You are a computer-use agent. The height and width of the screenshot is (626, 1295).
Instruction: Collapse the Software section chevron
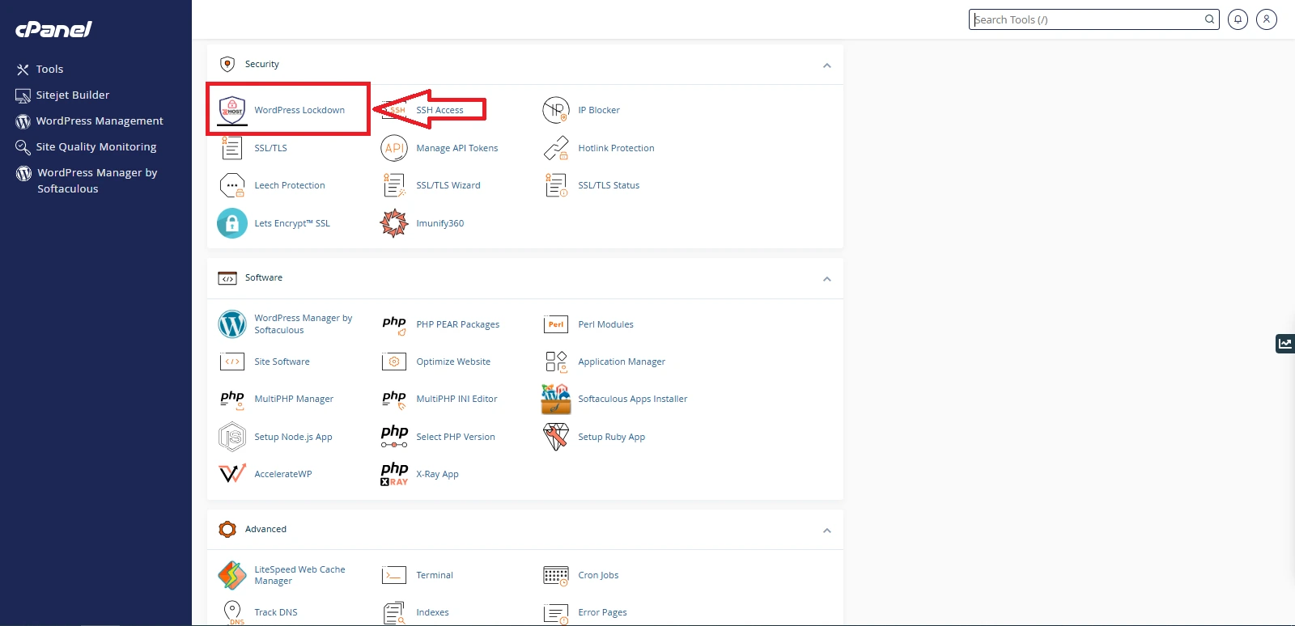[826, 279]
